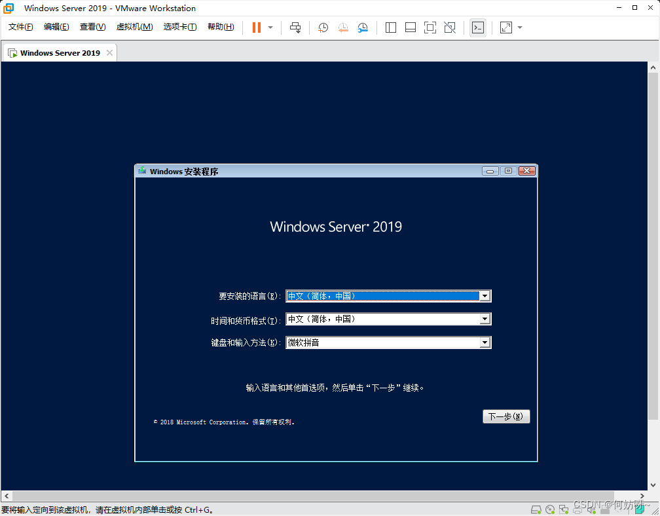Click the vertical scrollbar up arrow

pyautogui.click(x=653, y=67)
